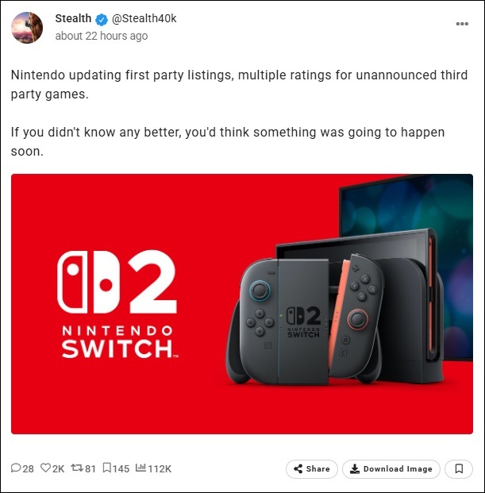The height and width of the screenshot is (493, 485).
Task: Click the 112K views count
Action: point(160,469)
